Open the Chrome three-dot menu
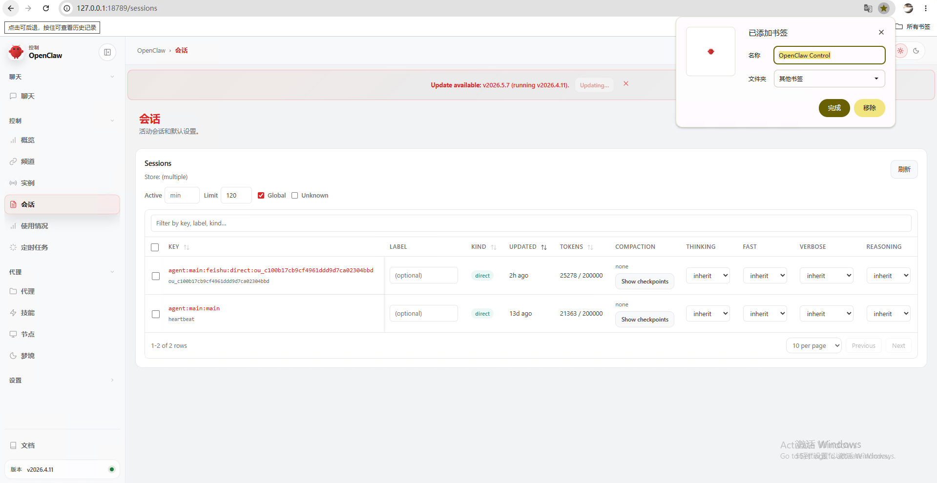This screenshot has width=937, height=483. 926,8
